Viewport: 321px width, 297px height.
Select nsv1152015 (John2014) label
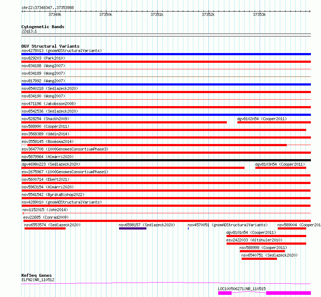click(x=45, y=210)
